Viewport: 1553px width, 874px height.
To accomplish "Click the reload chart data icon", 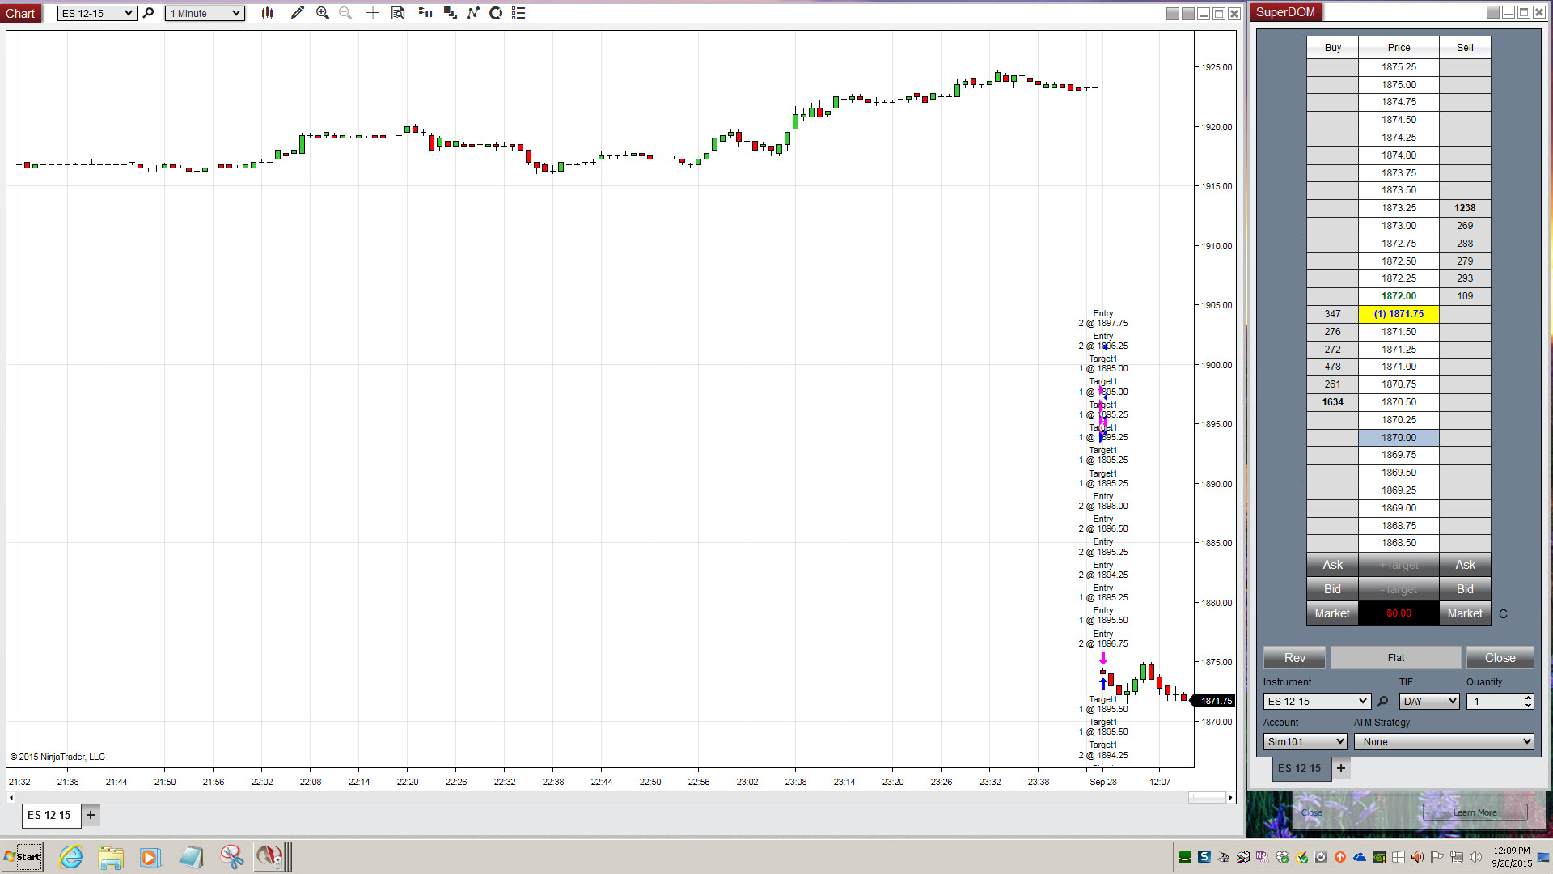I will (496, 13).
